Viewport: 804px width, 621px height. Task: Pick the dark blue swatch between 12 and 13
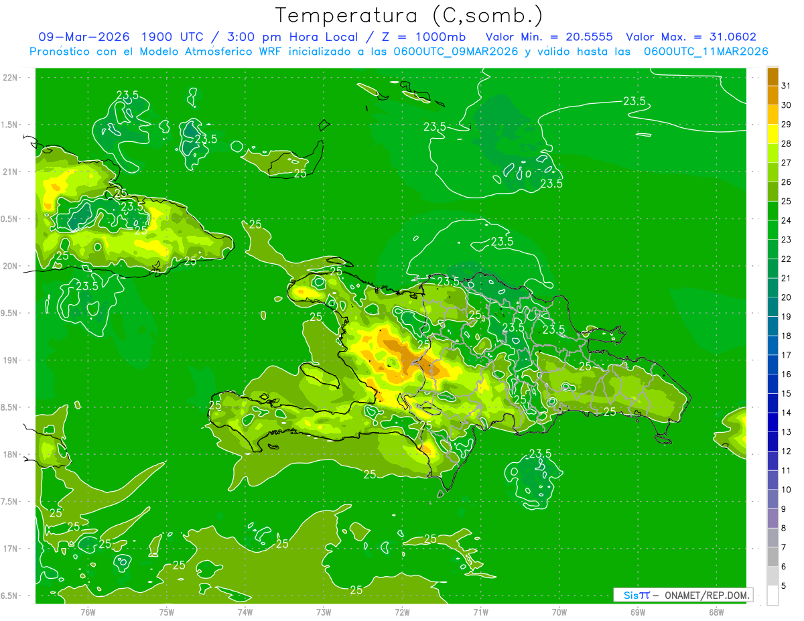pos(773,441)
